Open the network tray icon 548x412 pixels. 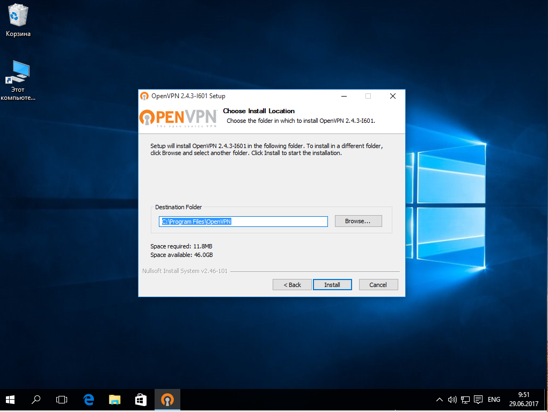(465, 400)
